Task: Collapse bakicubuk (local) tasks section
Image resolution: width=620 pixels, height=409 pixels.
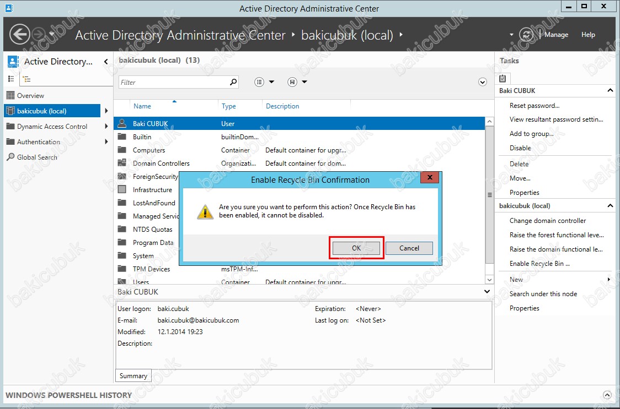Action: (x=610, y=206)
